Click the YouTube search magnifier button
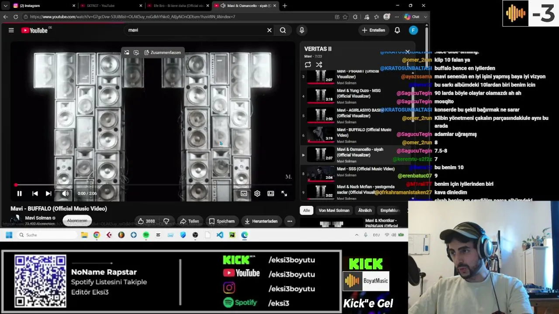Screen dimensions: 559x314 tap(283, 30)
